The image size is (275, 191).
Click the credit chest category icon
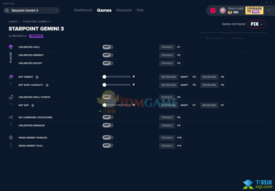[11, 77]
